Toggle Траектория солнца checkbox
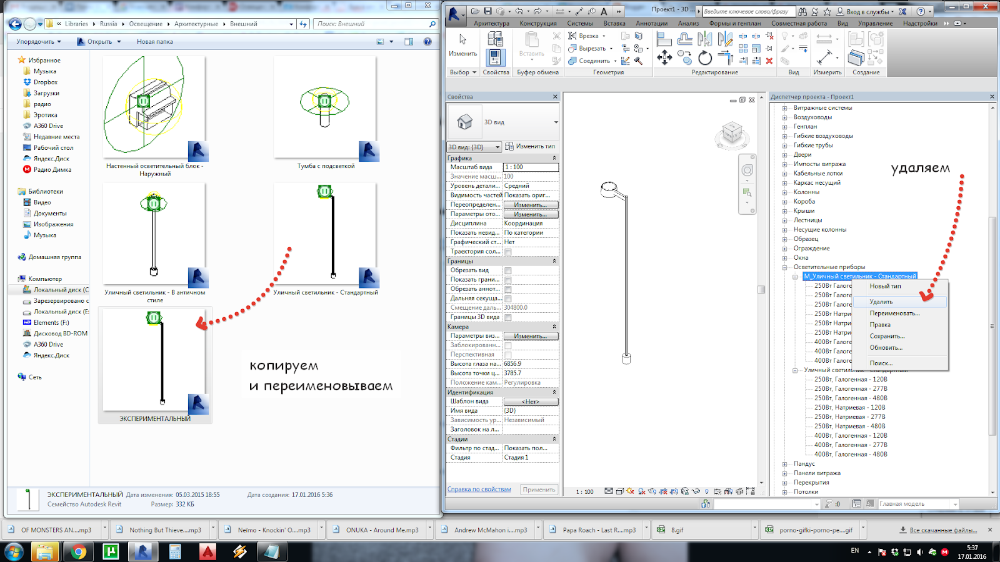The height and width of the screenshot is (562, 1000). (508, 252)
